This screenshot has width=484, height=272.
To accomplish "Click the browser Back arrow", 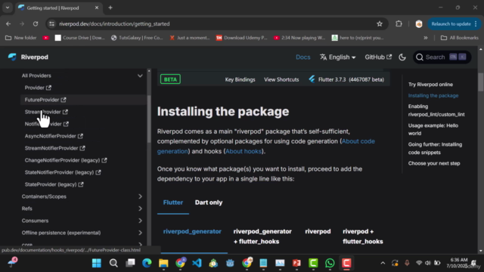I will coord(8,23).
